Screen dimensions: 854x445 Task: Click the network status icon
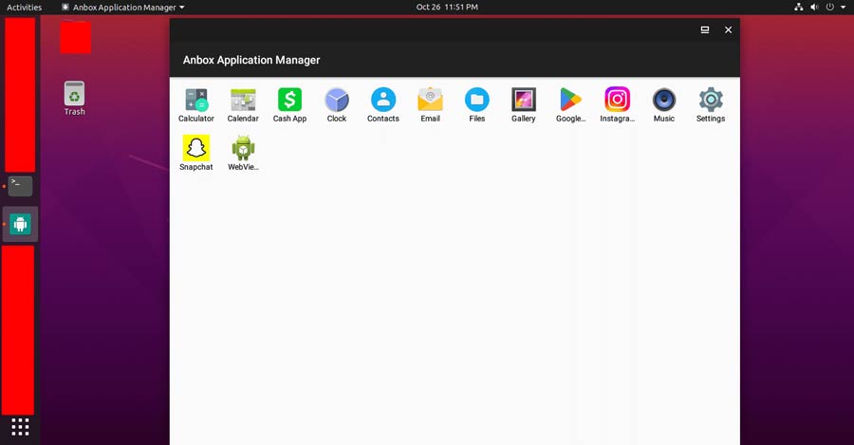[798, 7]
